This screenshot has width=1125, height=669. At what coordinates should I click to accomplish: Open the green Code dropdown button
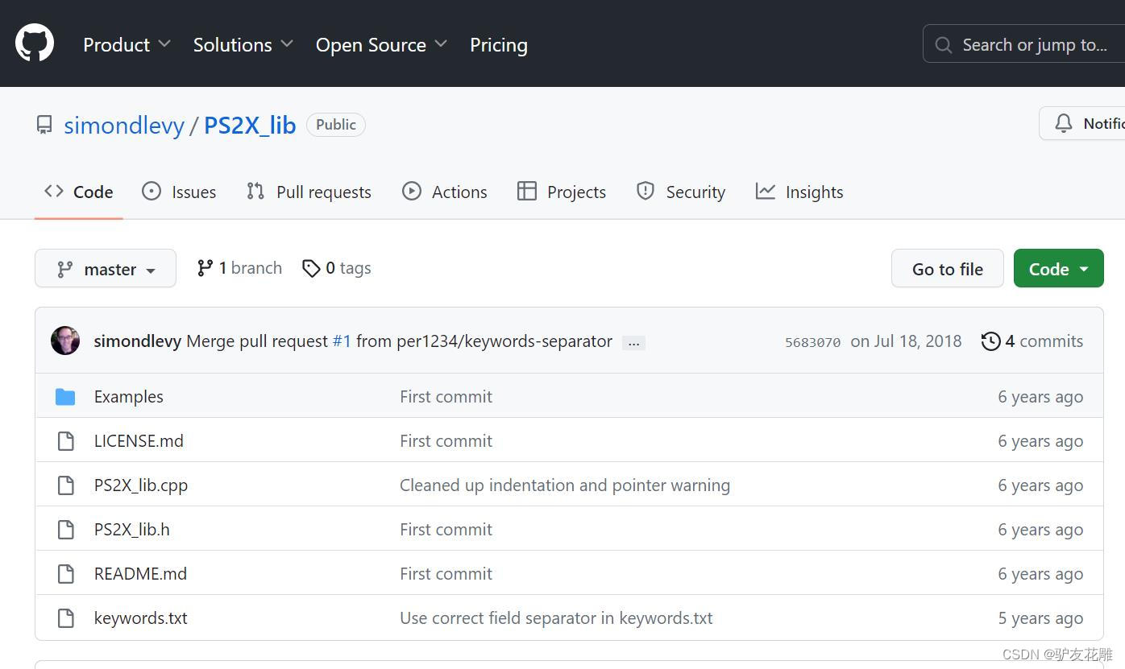[1059, 268]
